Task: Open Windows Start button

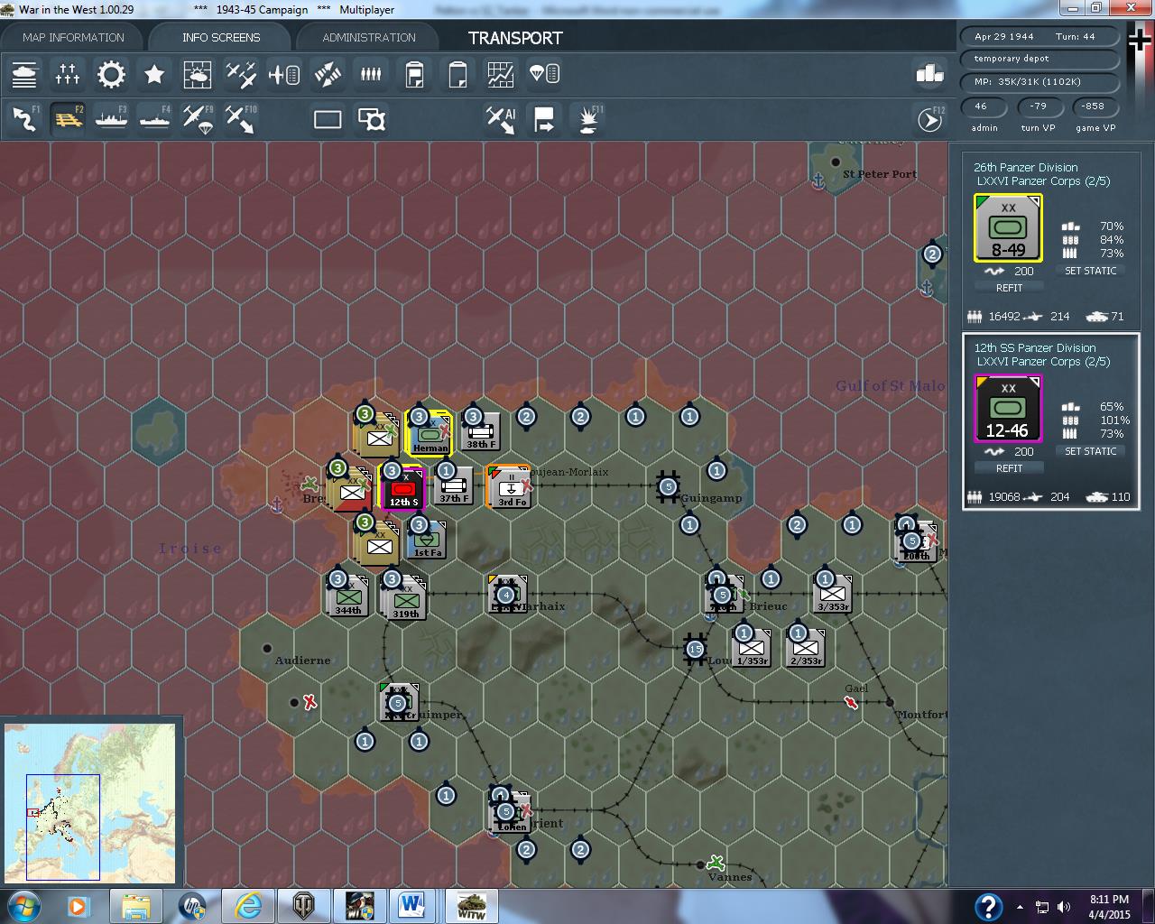Action: 23,905
